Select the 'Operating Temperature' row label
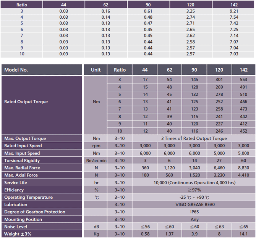Screen dimensions: 256x238 pyautogui.click(x=42, y=197)
